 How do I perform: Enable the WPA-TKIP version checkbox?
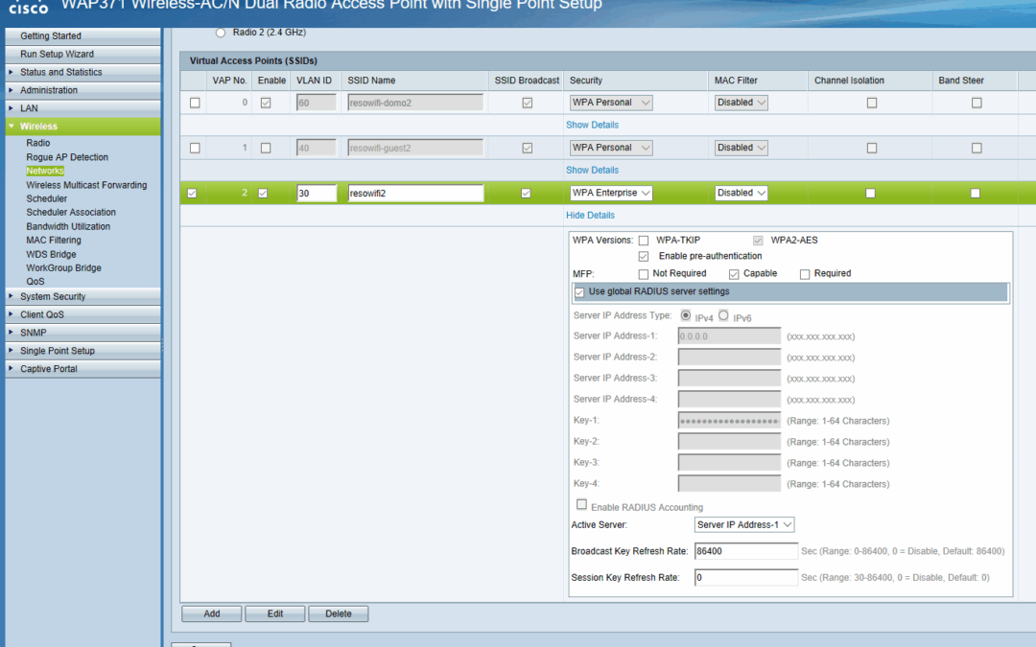point(644,241)
